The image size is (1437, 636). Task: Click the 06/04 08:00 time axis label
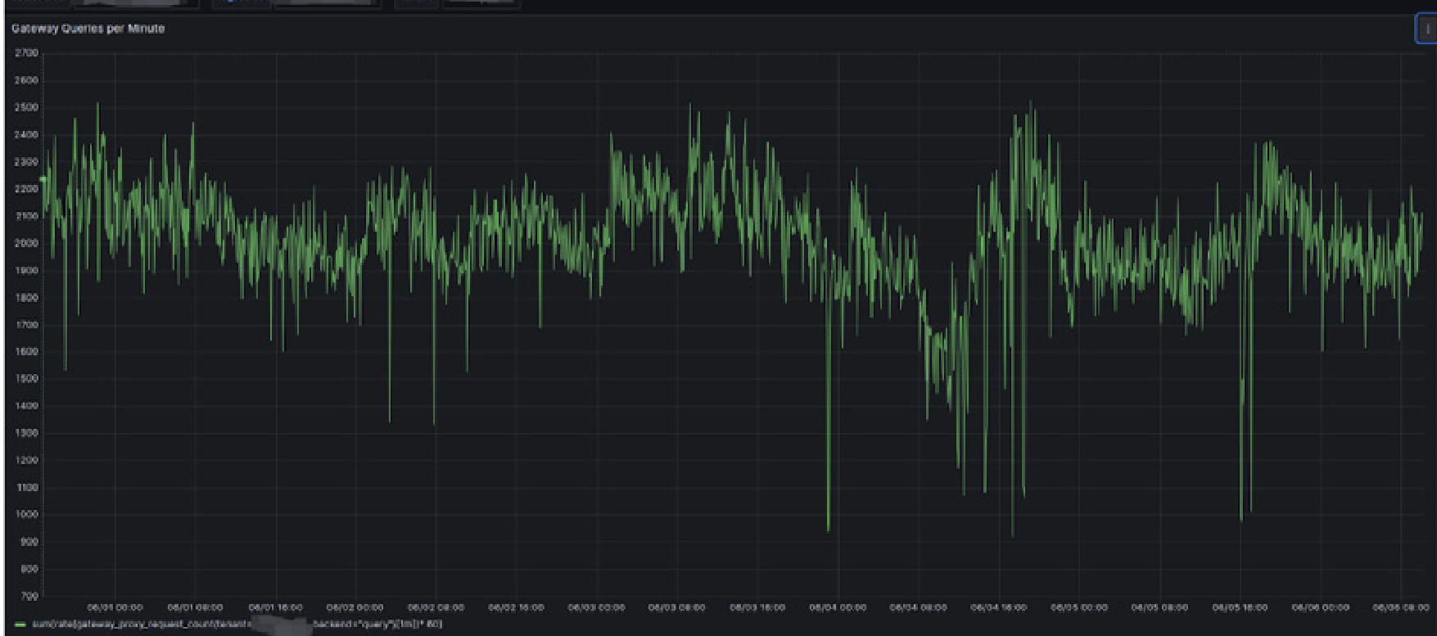point(918,607)
